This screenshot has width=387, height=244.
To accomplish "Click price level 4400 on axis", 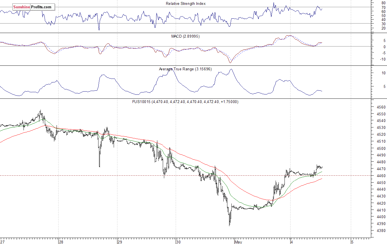I will click(x=381, y=217).
